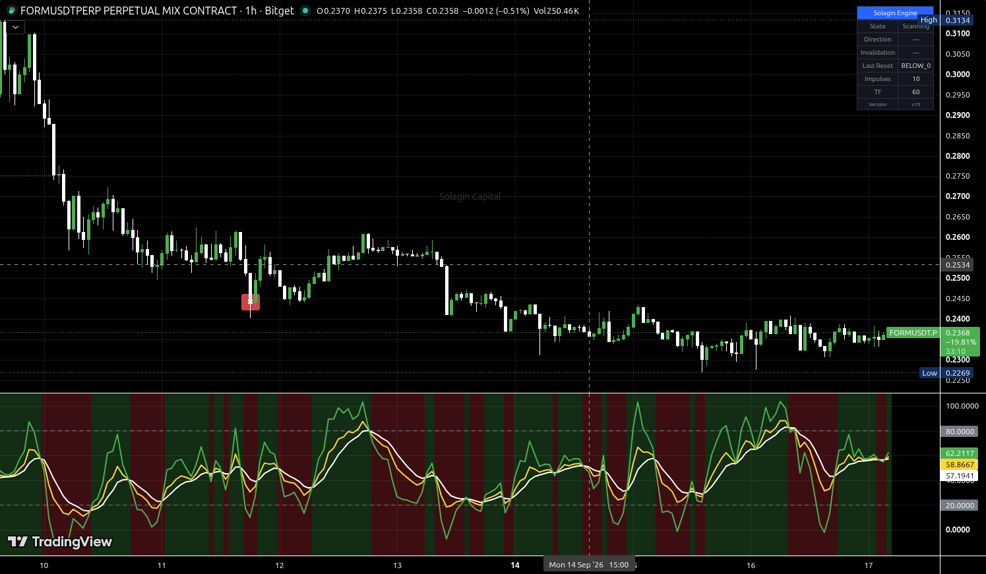Click the white 57.1941 indicator value

coord(960,476)
